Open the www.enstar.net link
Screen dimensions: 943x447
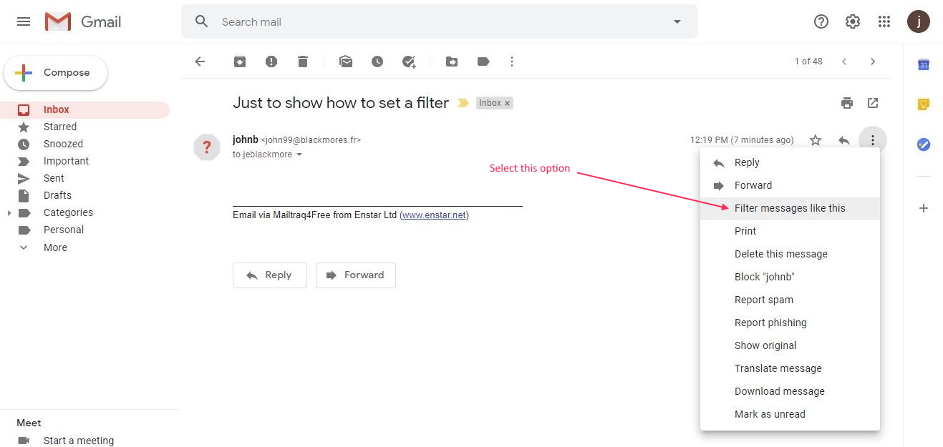point(434,215)
